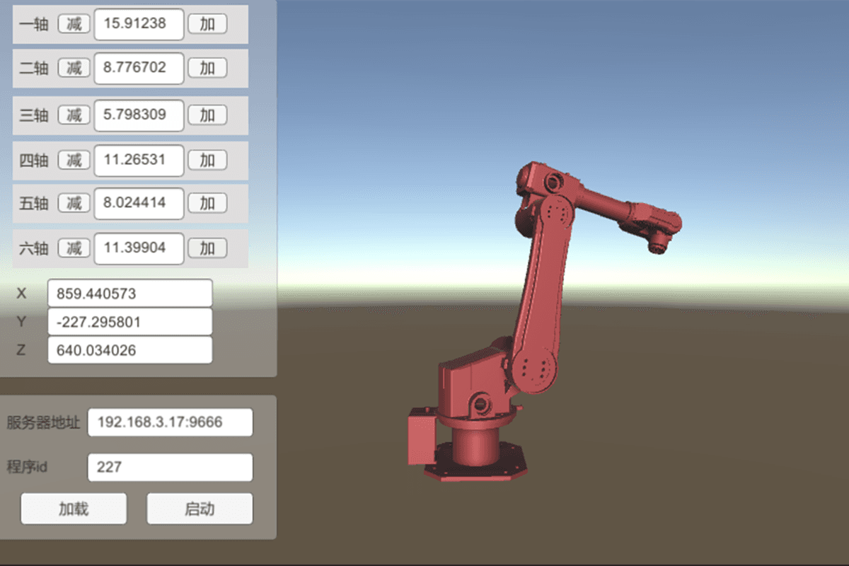Click 加 beside the 六轴 value
The image size is (849, 566).
pyautogui.click(x=207, y=248)
